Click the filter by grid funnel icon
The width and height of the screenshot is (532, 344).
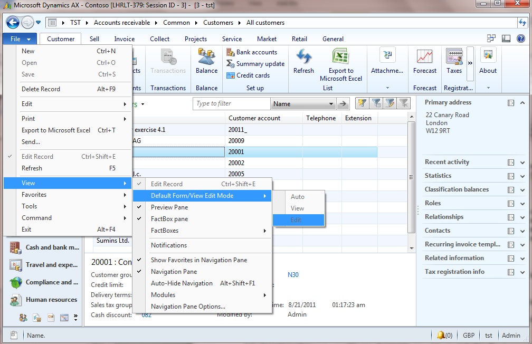(x=376, y=103)
